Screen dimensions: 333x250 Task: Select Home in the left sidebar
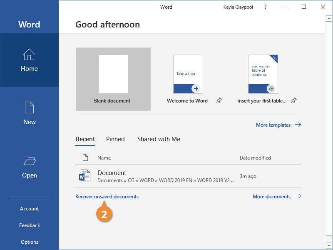[x=29, y=60]
